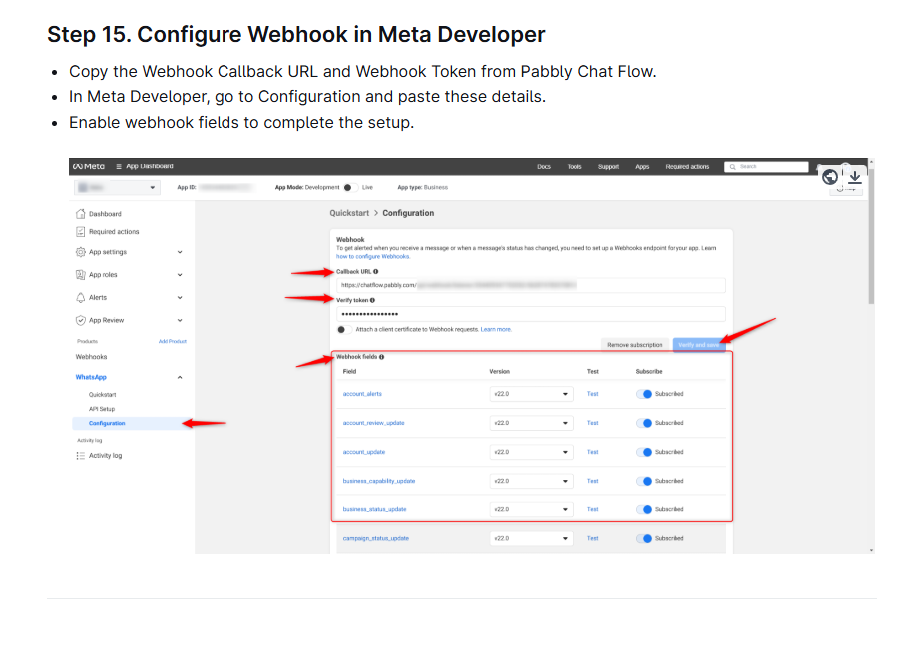Screen dimensions: 901x656
Task: Toggle account_alerts subscription switch
Action: point(644,394)
